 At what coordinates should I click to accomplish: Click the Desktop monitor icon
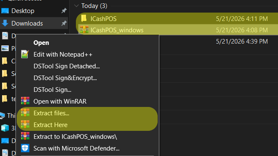point(5,11)
